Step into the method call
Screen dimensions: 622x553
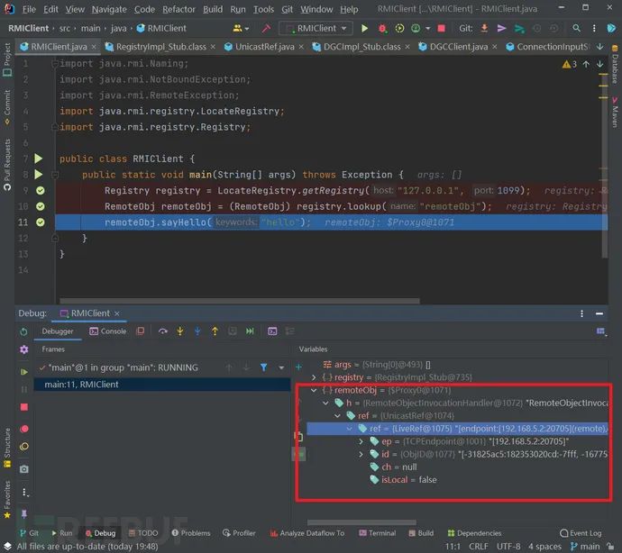coord(180,331)
